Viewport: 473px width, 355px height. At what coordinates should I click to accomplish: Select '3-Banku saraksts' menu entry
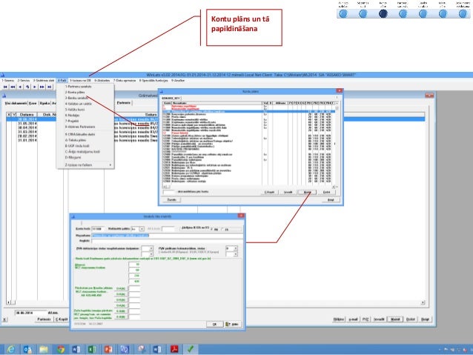[77, 98]
